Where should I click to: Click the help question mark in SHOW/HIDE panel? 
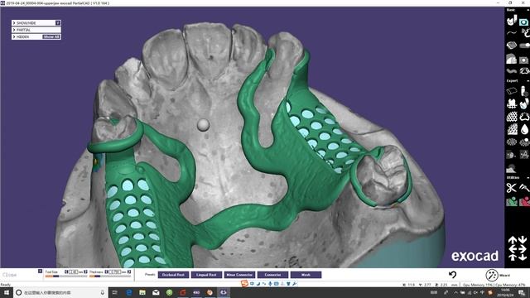(58, 22)
